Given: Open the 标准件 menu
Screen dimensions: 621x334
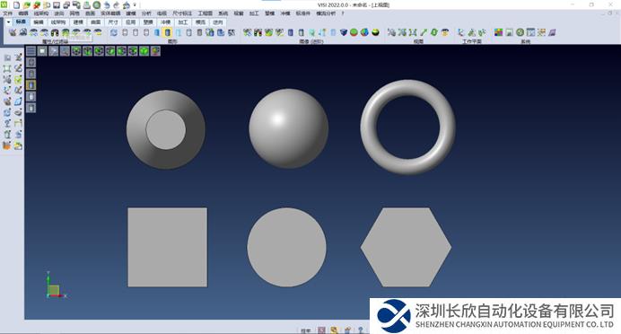Looking at the screenshot, I should [303, 13].
